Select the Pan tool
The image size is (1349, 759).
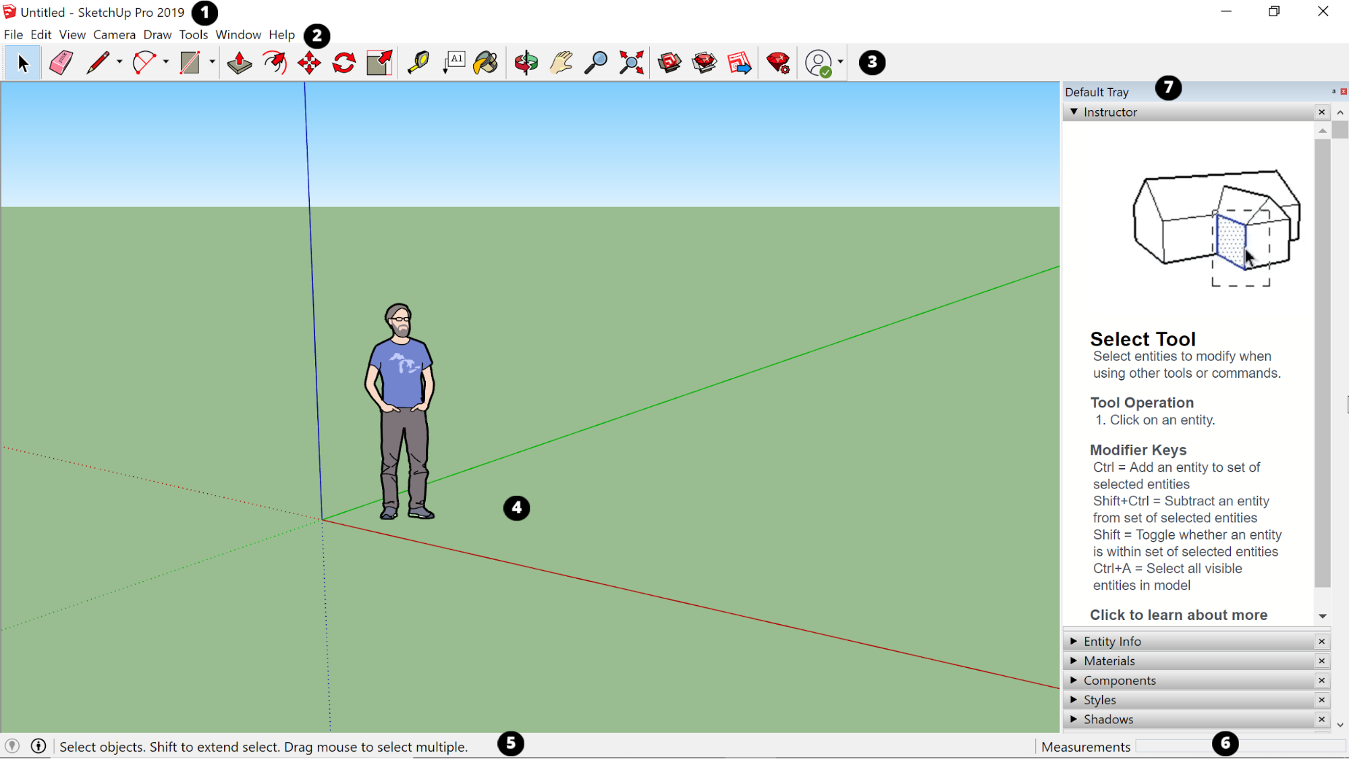[561, 62]
